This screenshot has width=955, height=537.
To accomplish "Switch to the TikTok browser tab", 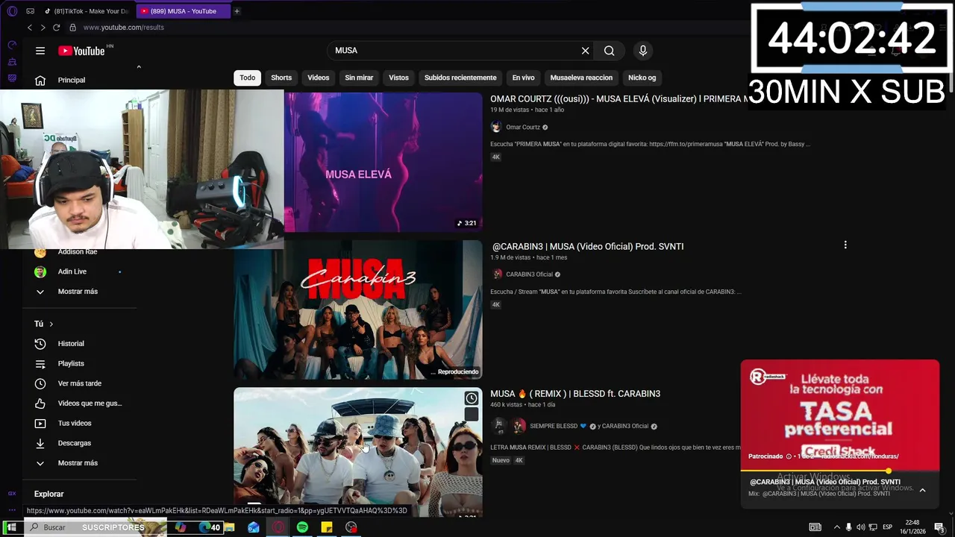I will click(x=87, y=11).
